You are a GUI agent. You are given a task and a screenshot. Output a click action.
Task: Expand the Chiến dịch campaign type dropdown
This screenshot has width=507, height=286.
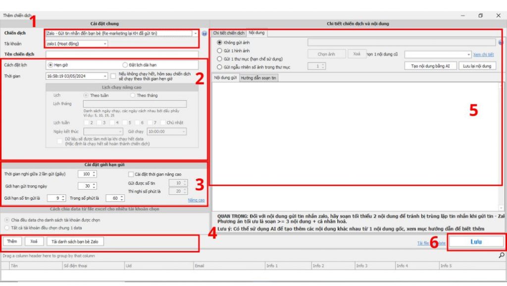pyautogui.click(x=196, y=34)
